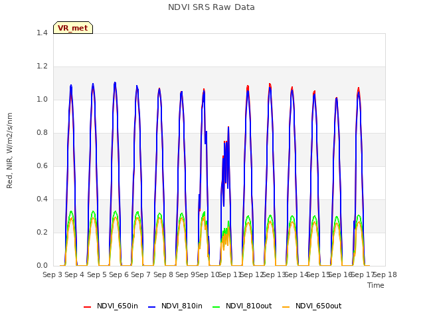425x319 pixels.
Task: Click the 0.2 y-axis tick label
Action: click(x=42, y=232)
